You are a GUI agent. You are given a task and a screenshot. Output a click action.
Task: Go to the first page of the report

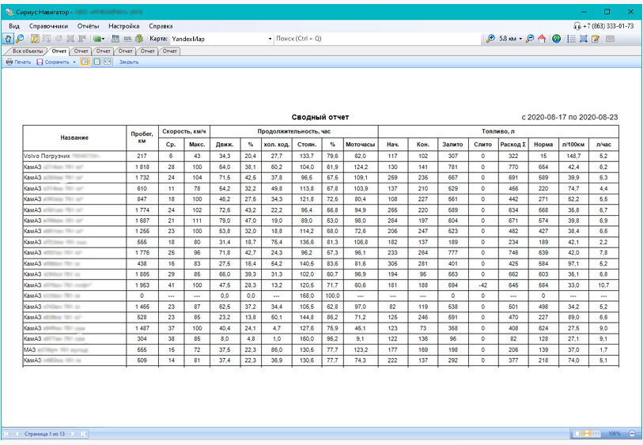[x=8, y=434]
